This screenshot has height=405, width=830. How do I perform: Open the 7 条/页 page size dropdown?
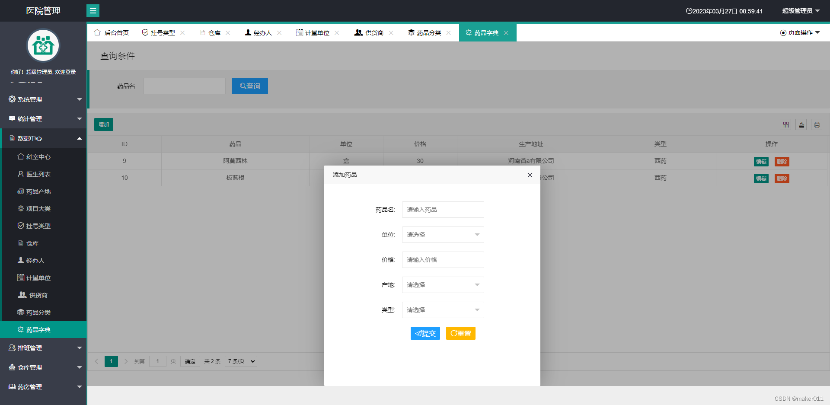coord(241,361)
